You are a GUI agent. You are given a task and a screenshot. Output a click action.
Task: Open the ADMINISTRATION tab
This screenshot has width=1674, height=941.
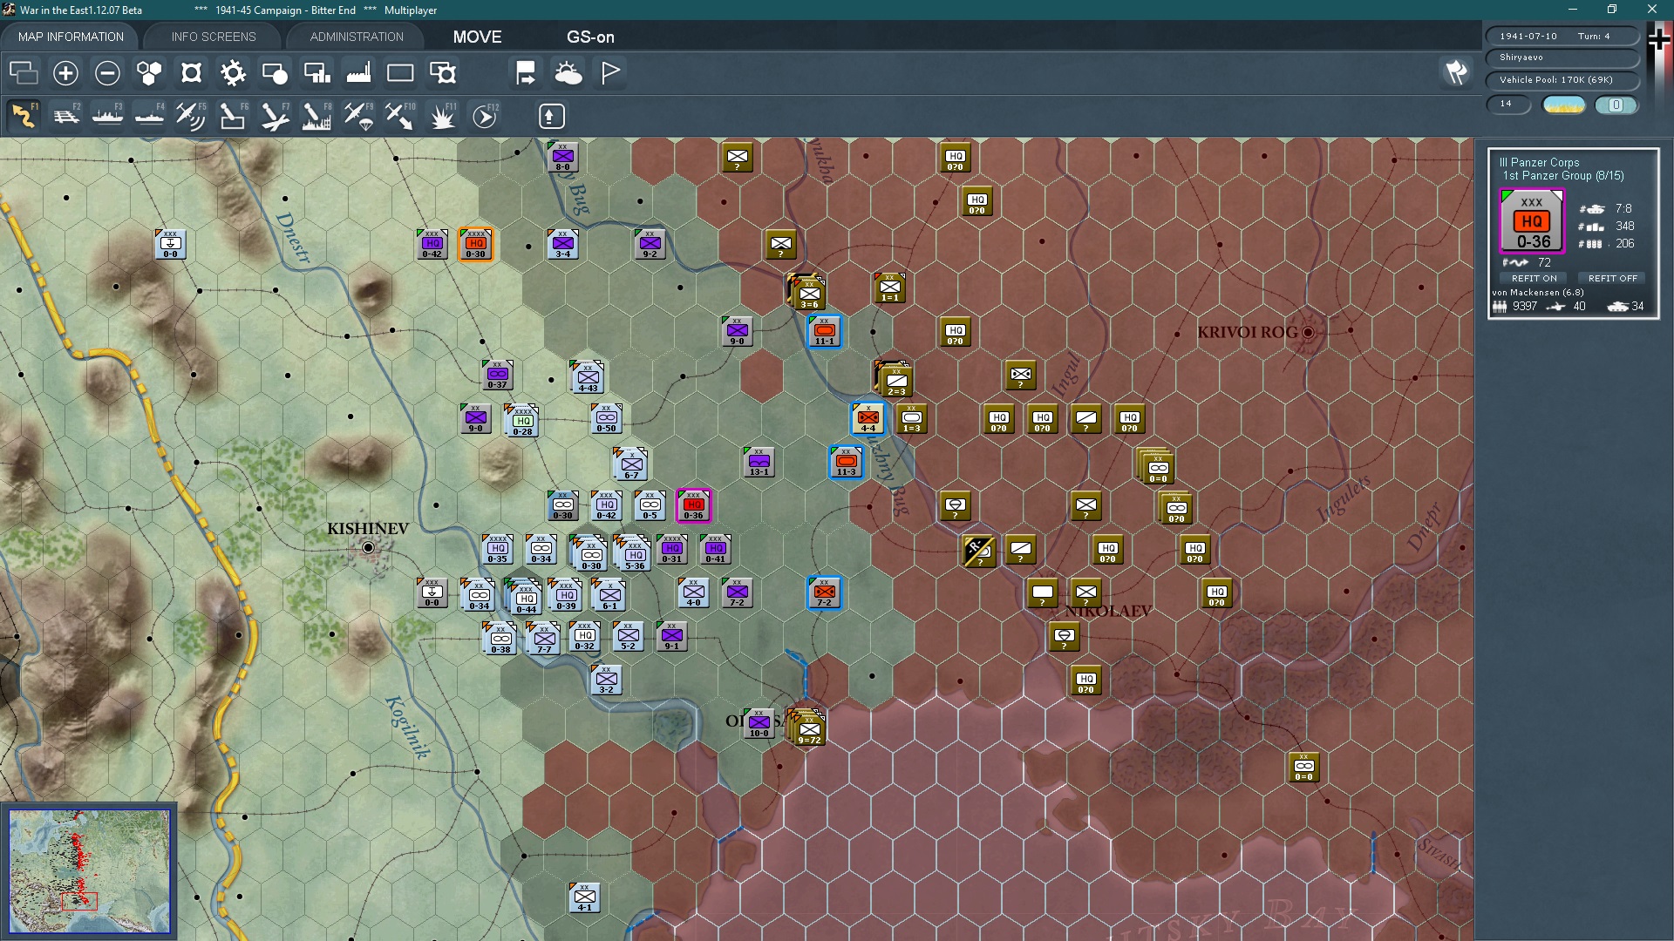coord(357,37)
